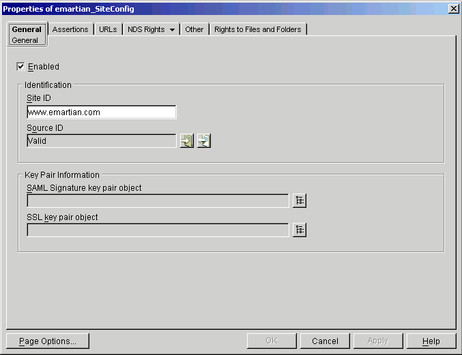Viewport: 462px width, 355px height.
Task: Open Help for this dialog
Action: pyautogui.click(x=431, y=341)
